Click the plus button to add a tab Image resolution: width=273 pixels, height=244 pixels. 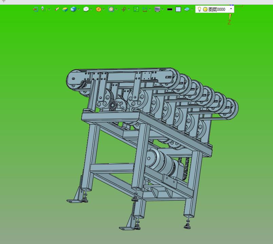4,1
